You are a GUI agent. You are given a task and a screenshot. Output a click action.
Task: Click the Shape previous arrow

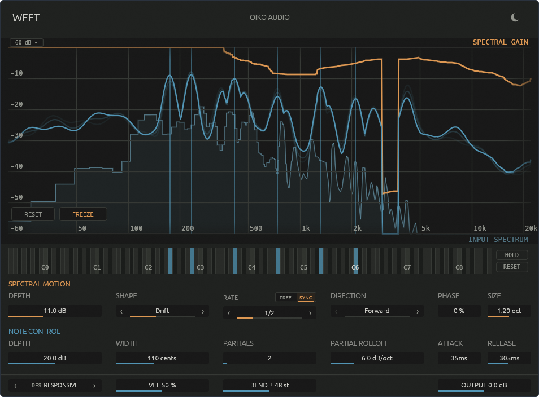coord(121,311)
